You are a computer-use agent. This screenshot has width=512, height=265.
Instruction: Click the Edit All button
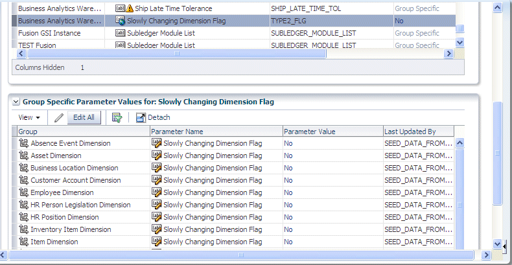[84, 117]
